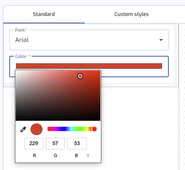
Task: Switch to the Custom styles tab
Action: (x=132, y=14)
